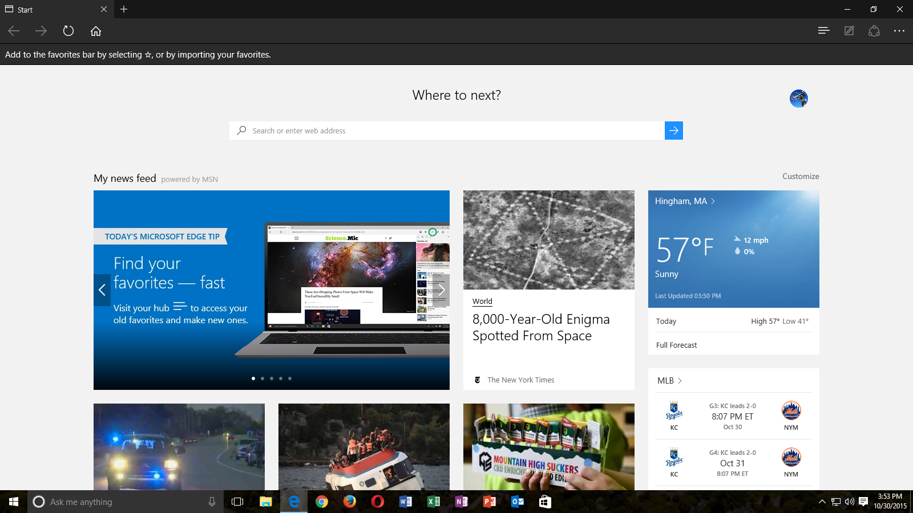Expand the MLB scores section
Screen dimensions: 913x513
coord(669,380)
